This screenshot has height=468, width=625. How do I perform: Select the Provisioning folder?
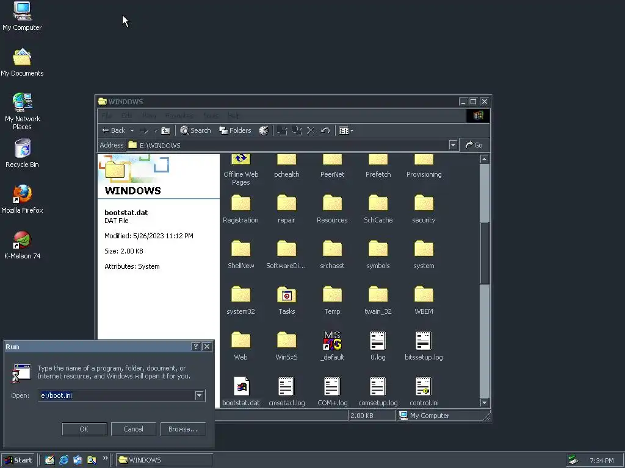pos(424,166)
